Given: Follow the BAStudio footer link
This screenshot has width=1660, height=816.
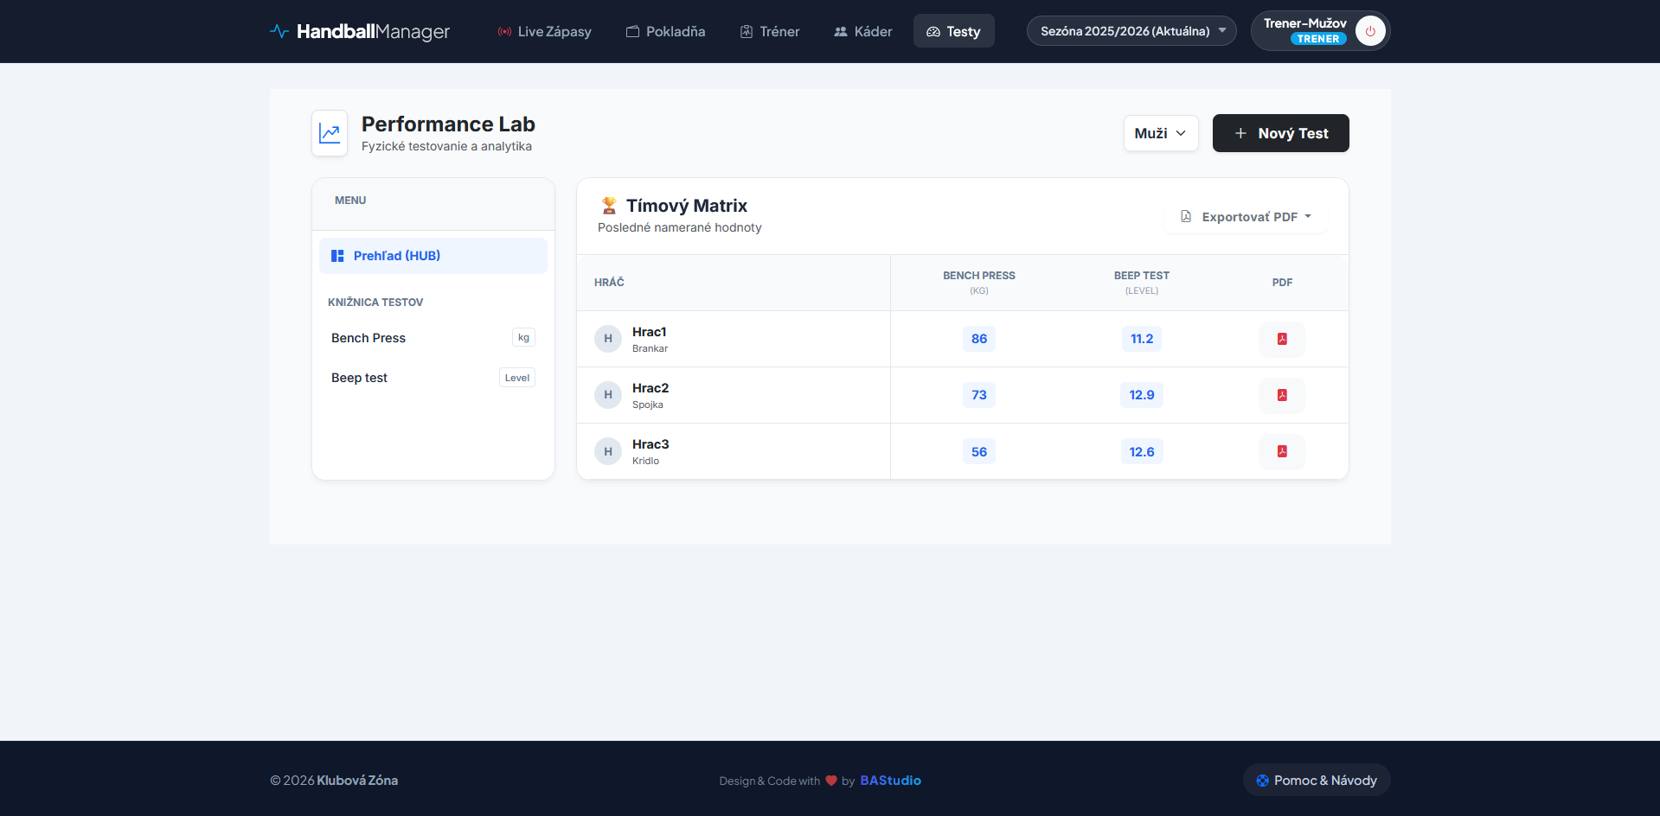Looking at the screenshot, I should point(890,781).
